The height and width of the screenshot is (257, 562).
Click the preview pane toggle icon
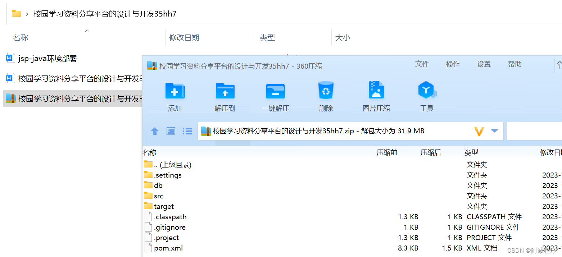pos(171,131)
